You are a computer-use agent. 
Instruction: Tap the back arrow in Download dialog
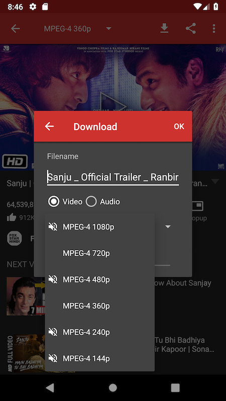point(49,126)
